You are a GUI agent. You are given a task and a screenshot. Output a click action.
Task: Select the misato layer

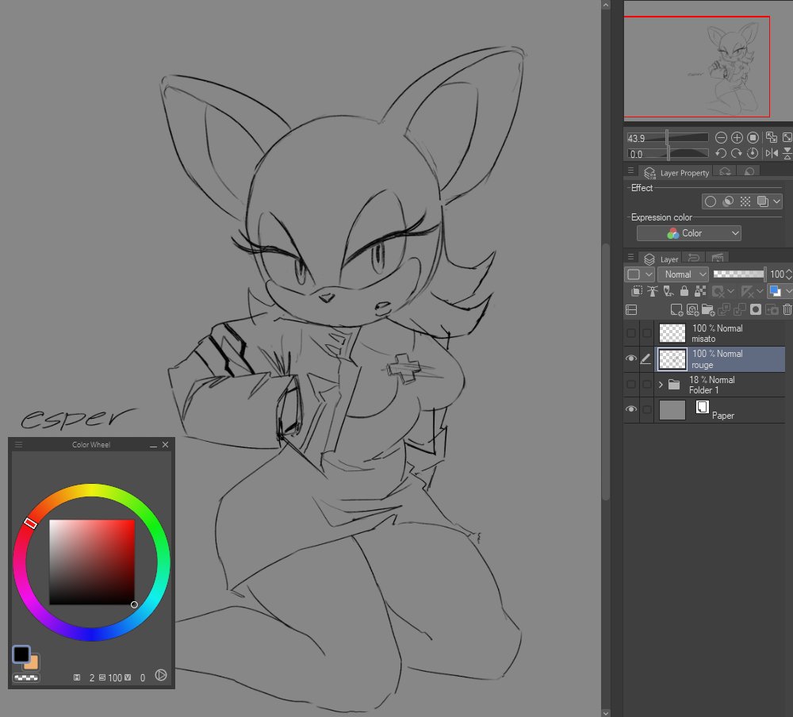pos(720,333)
